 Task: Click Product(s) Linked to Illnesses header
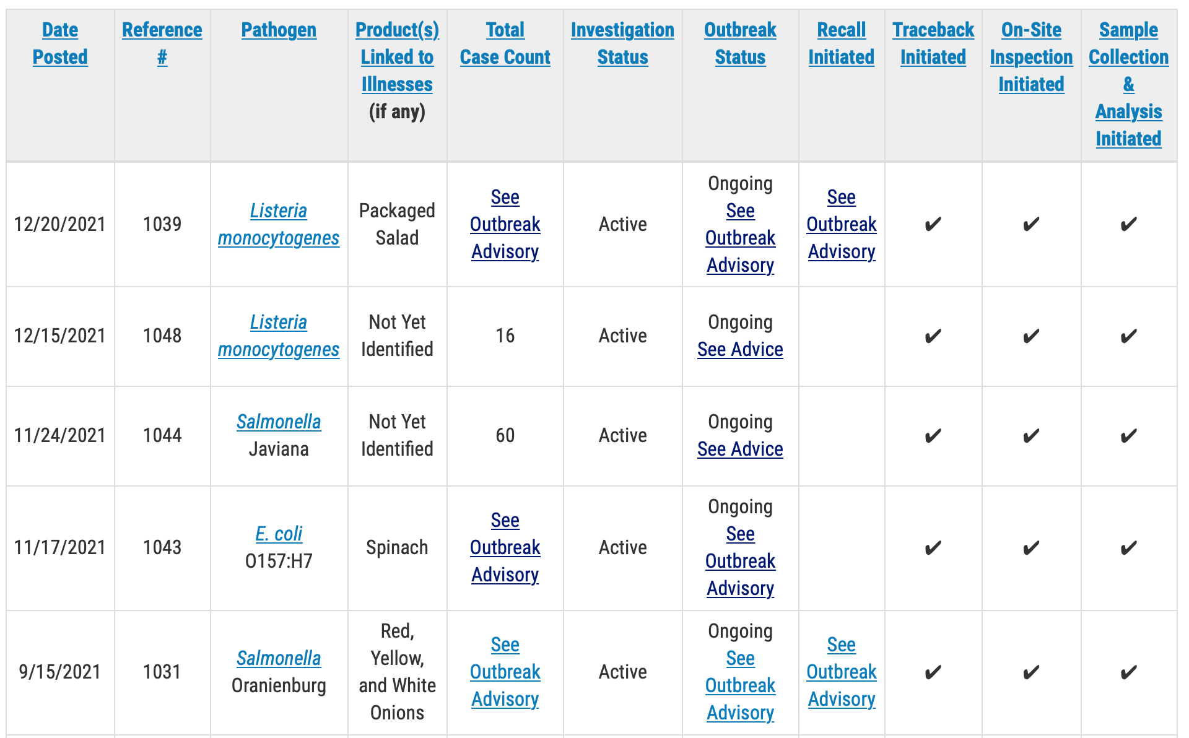[397, 57]
